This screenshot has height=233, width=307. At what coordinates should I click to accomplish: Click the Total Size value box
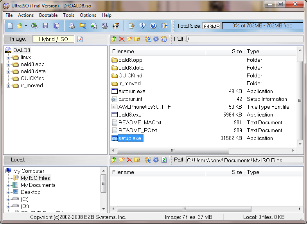212,26
